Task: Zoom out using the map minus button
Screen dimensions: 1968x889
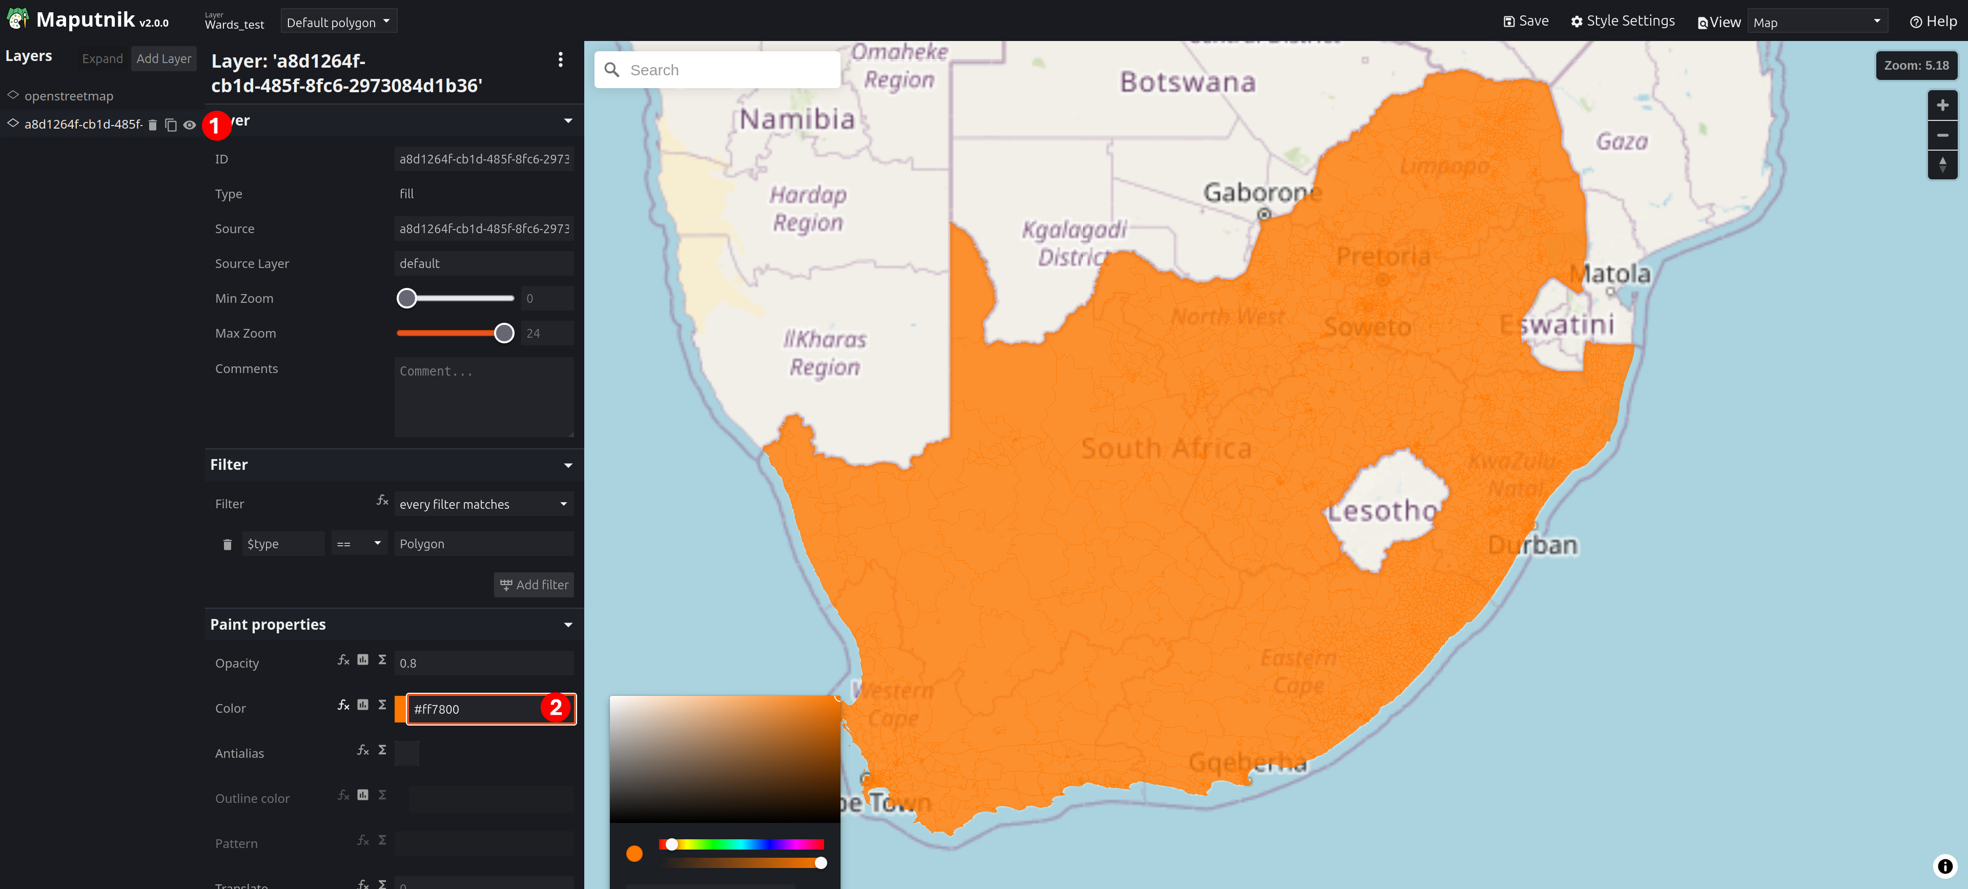Action: click(1942, 135)
